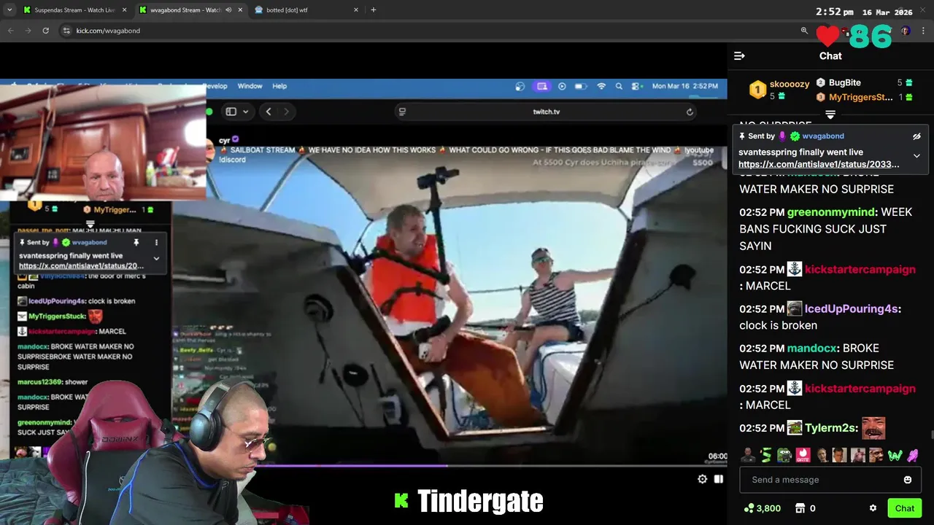Open the Window menu in streamed Safari
Image resolution: width=934 pixels, height=525 pixels.
250,86
